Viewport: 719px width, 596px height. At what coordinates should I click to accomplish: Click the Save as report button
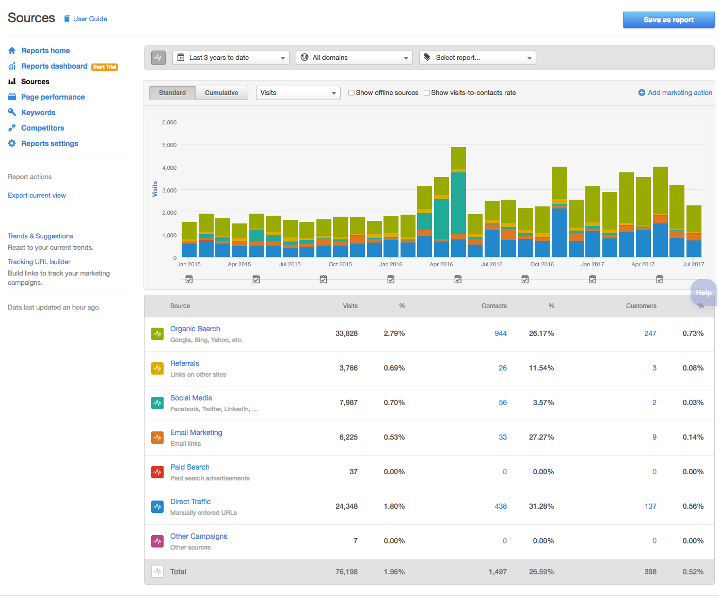(x=668, y=20)
